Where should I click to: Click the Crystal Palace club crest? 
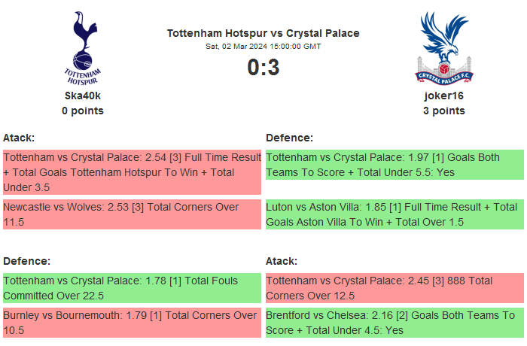pyautogui.click(x=443, y=47)
